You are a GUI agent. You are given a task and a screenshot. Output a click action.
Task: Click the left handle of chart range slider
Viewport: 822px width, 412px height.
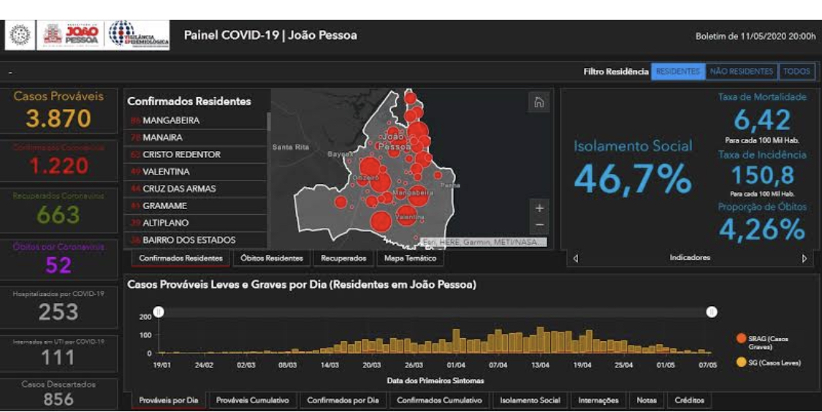coord(158,312)
